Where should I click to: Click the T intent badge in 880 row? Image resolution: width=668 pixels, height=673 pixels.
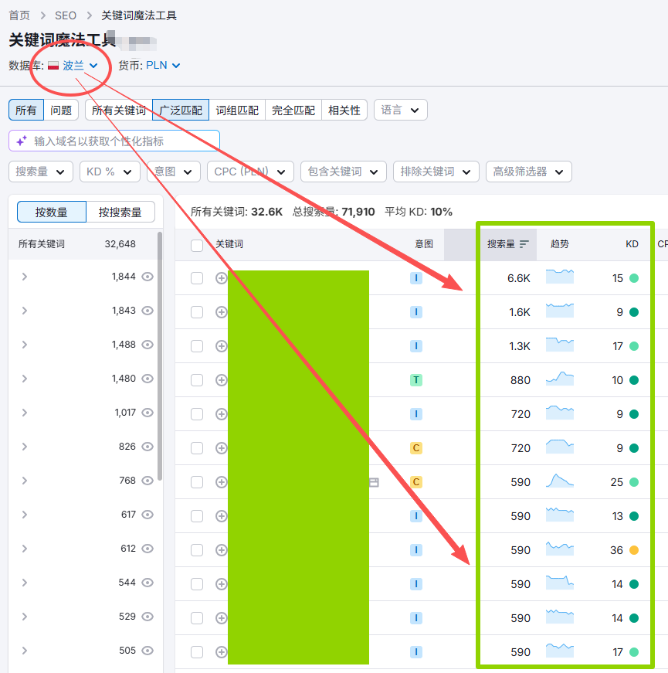(x=415, y=380)
